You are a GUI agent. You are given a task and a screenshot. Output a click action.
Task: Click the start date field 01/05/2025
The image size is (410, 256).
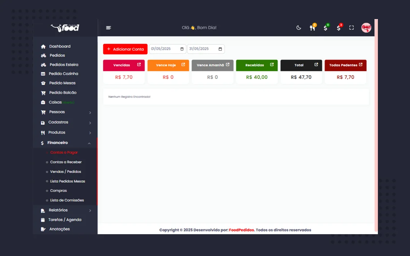[168, 49]
